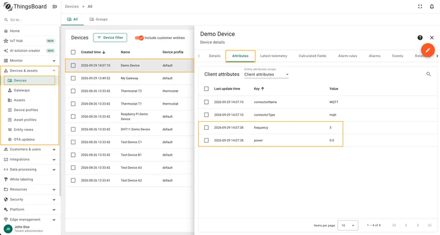Toggle Include customer entities switch
The width and height of the screenshot is (440, 235).
coord(139,37)
